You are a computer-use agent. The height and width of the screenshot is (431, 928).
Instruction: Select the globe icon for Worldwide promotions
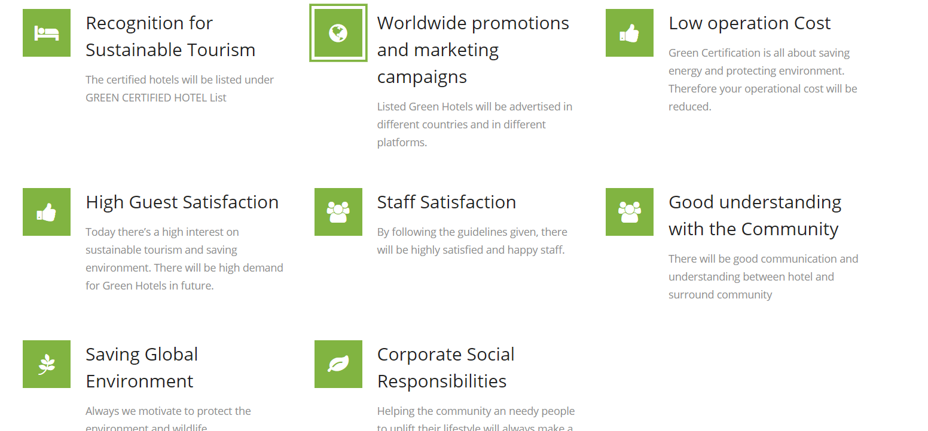click(x=338, y=33)
